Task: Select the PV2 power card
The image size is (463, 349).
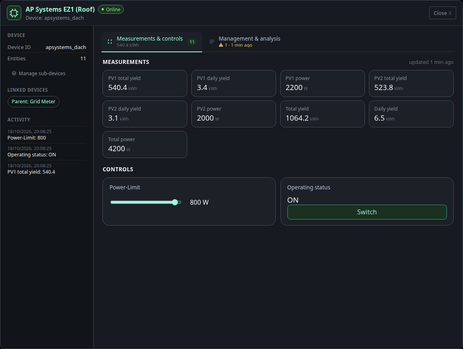Action: click(x=234, y=114)
